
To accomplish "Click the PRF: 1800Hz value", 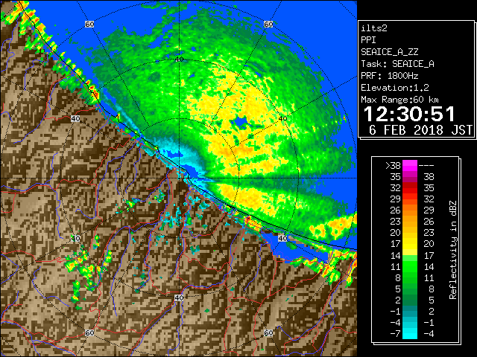I will (x=390, y=76).
